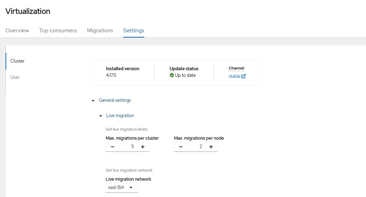The height and width of the screenshot is (197, 366).
Task: Switch to Top consumers tab
Action: coord(58,30)
